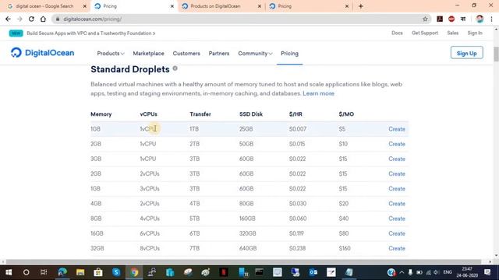The image size is (499, 280).
Task: Click the vertical page scrollbar thumb
Action: (496, 54)
